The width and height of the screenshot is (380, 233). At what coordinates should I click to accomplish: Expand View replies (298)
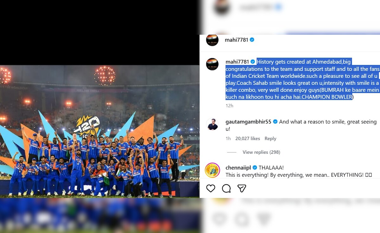[261, 152]
